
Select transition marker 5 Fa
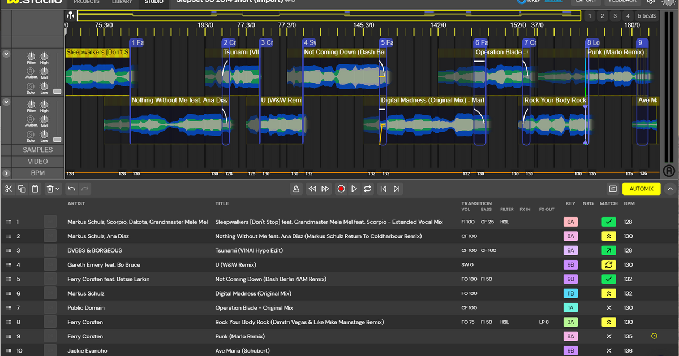386,42
